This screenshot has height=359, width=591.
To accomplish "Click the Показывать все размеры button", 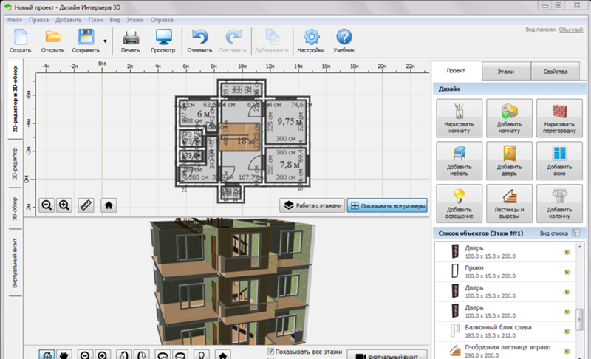I will [387, 205].
